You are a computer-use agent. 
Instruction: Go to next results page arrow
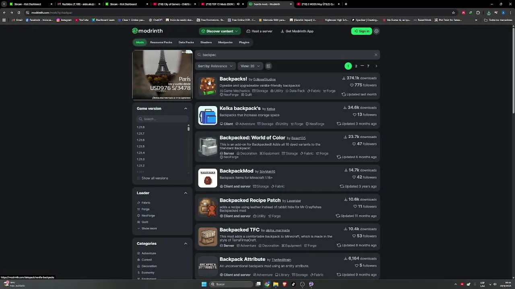(x=376, y=66)
